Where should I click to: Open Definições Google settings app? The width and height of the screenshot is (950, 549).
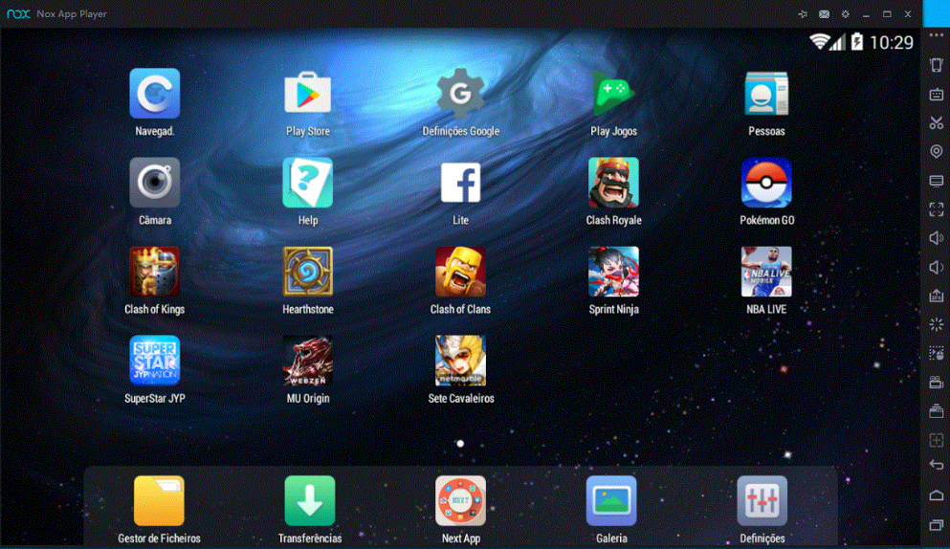[x=460, y=94]
